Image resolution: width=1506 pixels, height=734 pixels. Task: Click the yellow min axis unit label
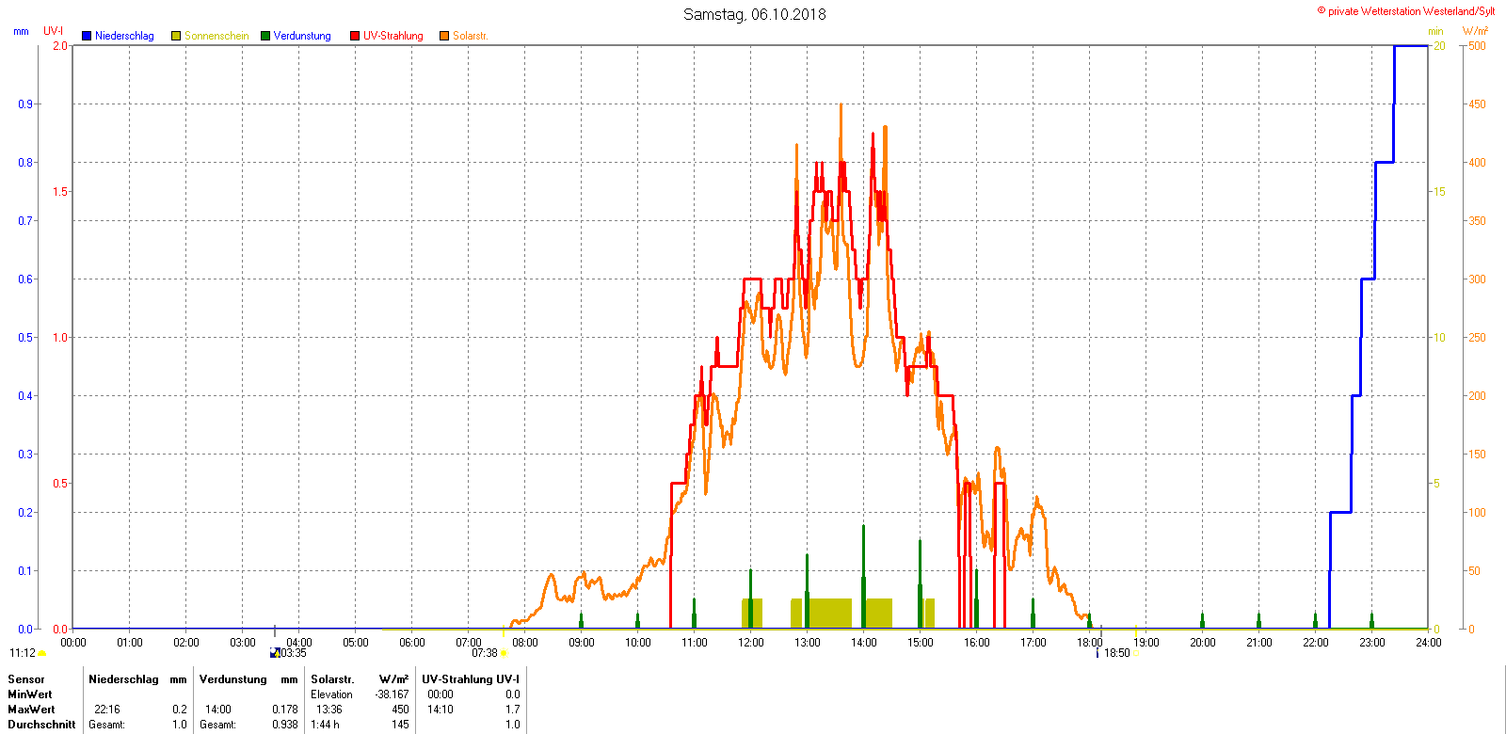(1435, 31)
